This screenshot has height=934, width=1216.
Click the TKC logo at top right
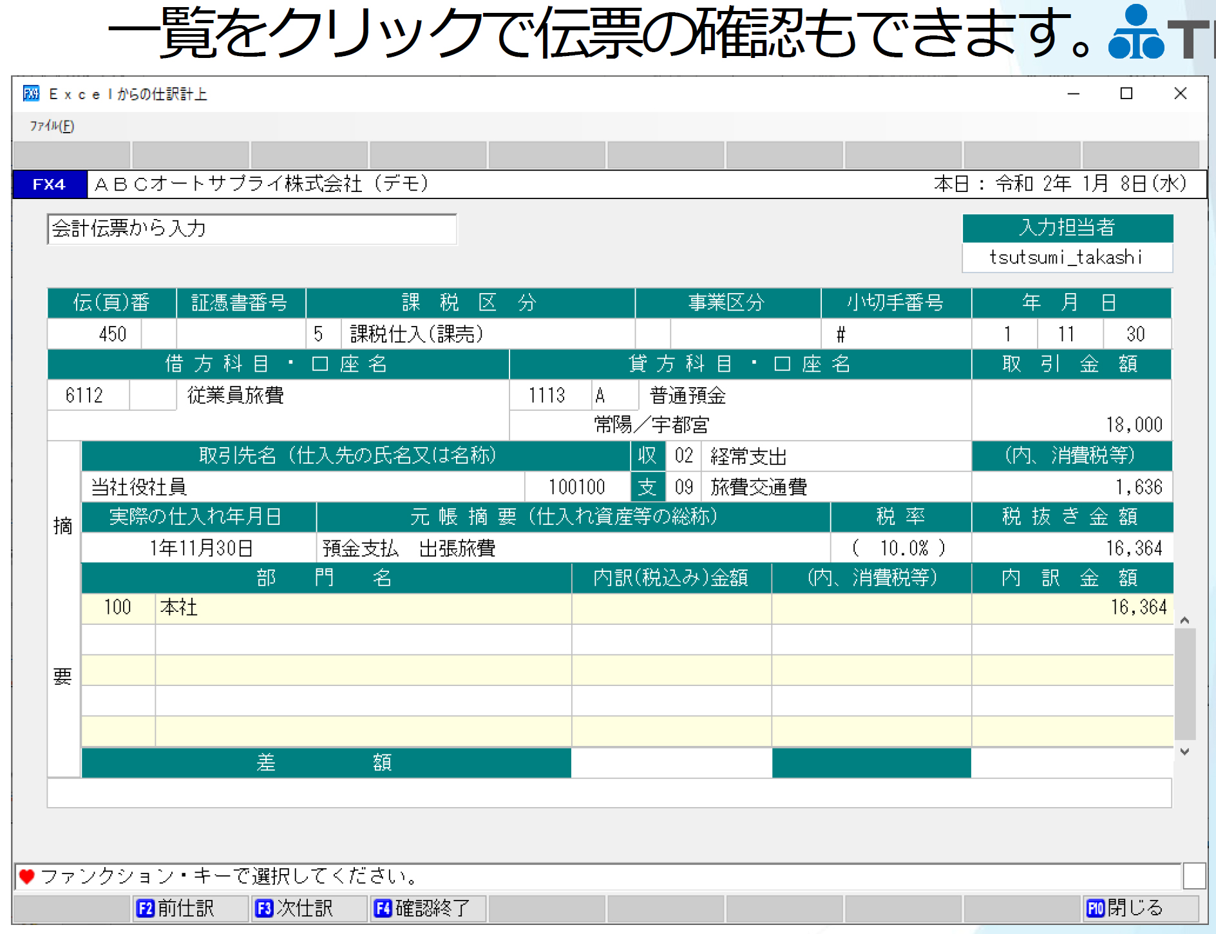tap(1137, 30)
